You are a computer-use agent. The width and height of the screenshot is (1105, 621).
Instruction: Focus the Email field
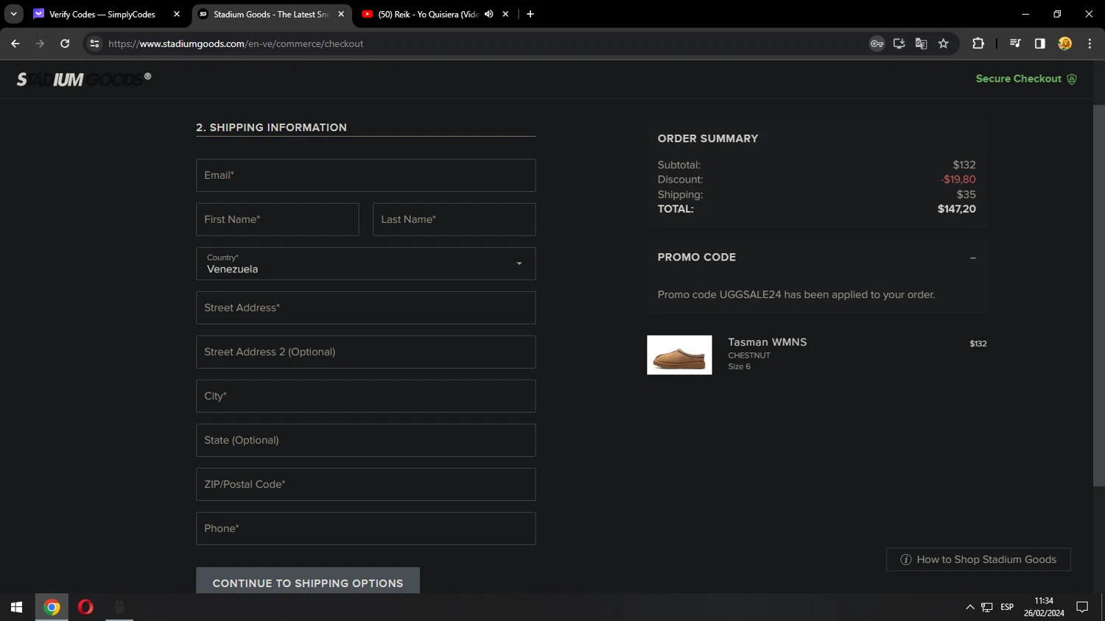[365, 175]
